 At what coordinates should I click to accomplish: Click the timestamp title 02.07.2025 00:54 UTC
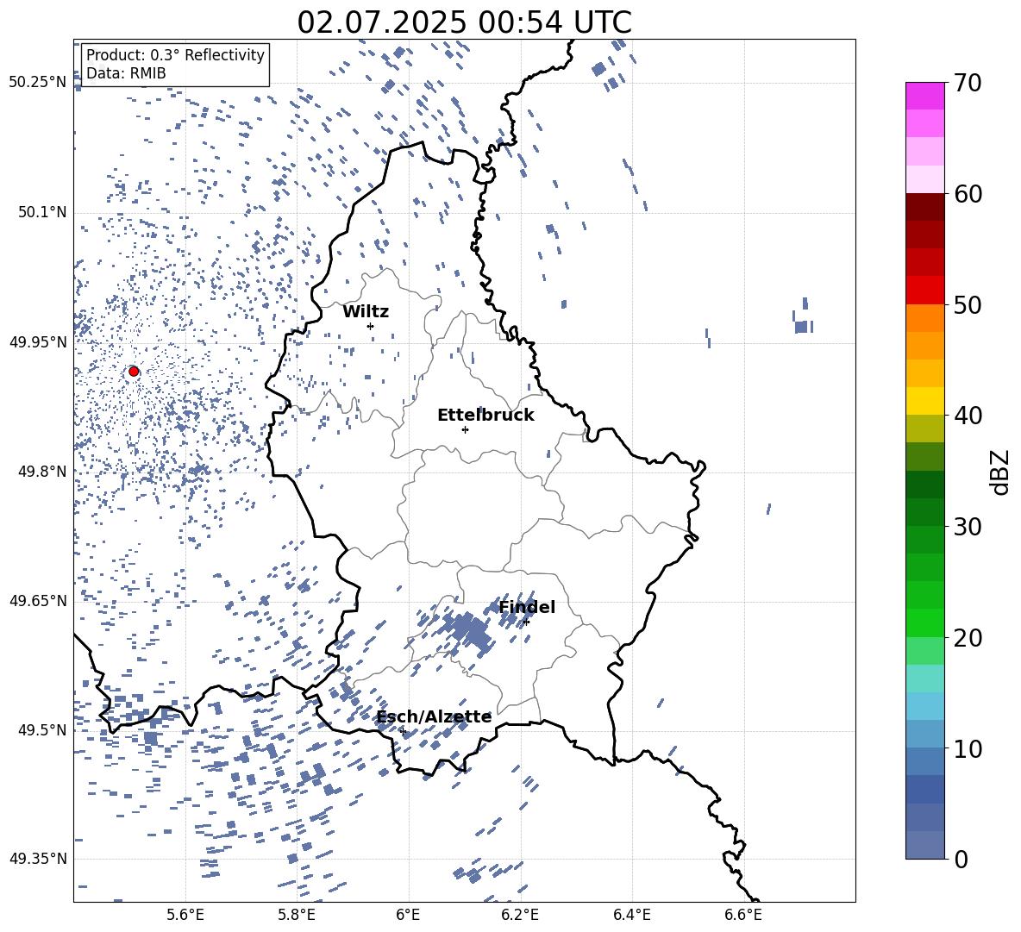coord(464,22)
